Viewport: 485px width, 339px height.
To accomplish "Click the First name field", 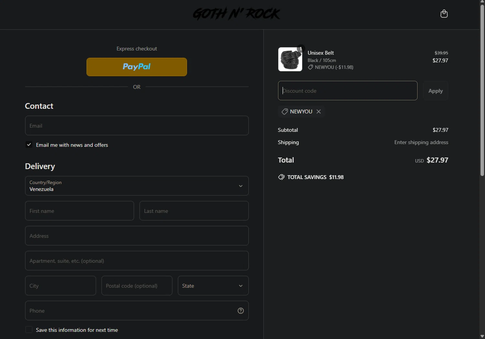I will tap(80, 211).
